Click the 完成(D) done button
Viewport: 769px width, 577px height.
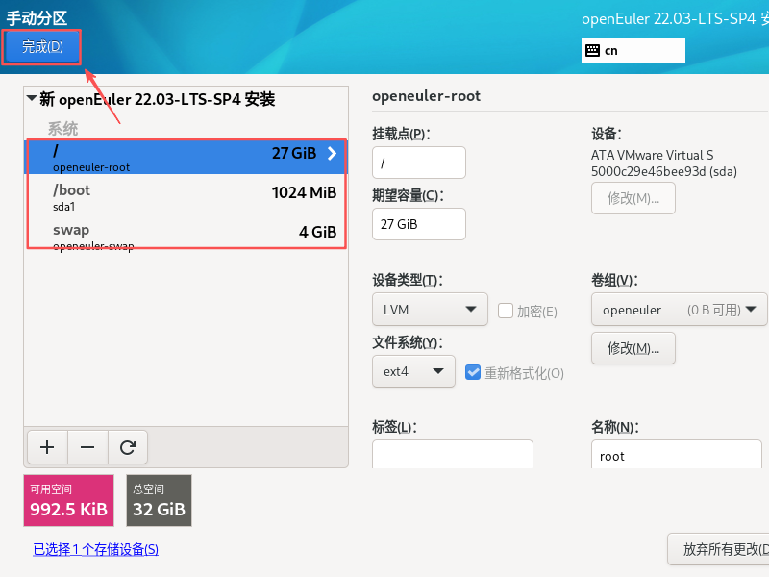[42, 46]
